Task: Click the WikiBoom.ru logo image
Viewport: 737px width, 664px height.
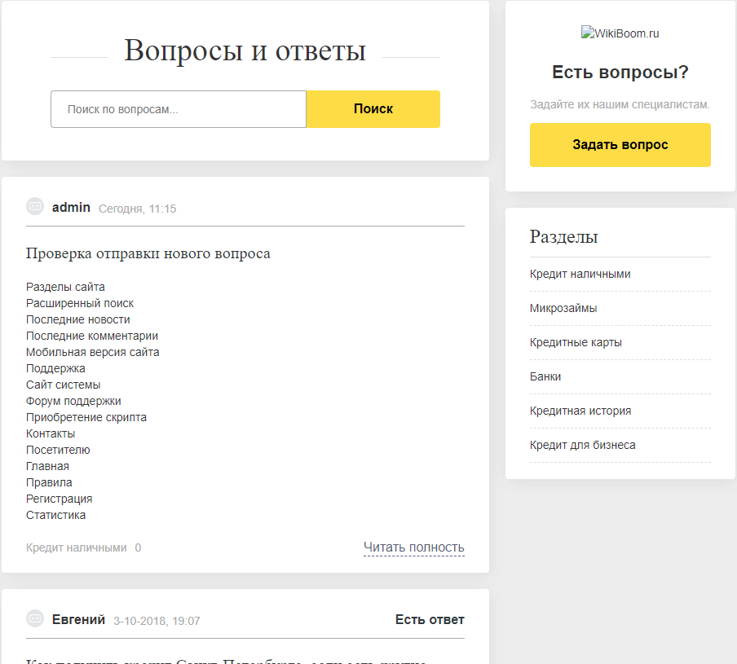Action: [x=620, y=33]
